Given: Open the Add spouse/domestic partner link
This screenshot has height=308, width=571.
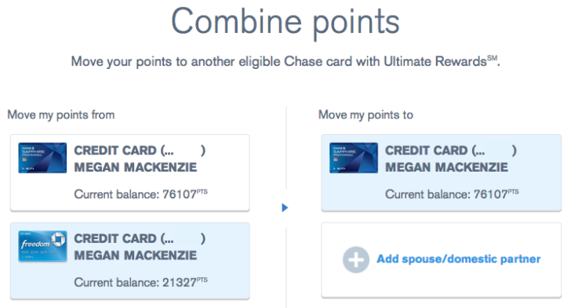Looking at the screenshot, I should (x=459, y=259).
